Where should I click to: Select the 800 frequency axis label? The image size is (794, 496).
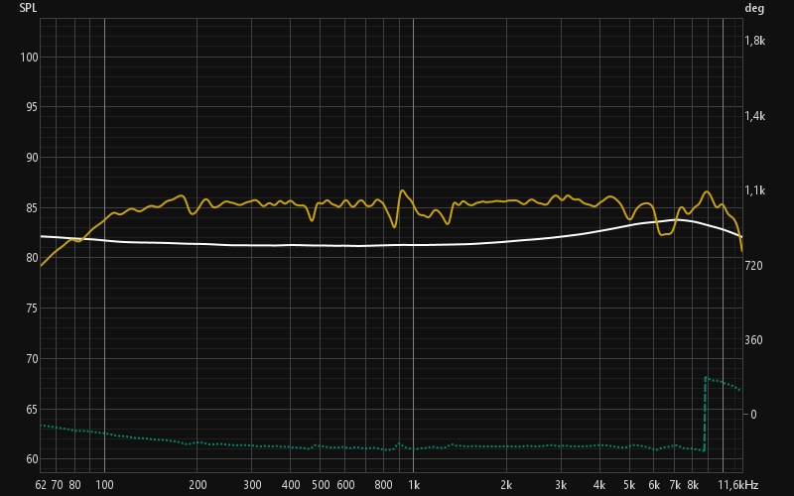click(x=384, y=485)
